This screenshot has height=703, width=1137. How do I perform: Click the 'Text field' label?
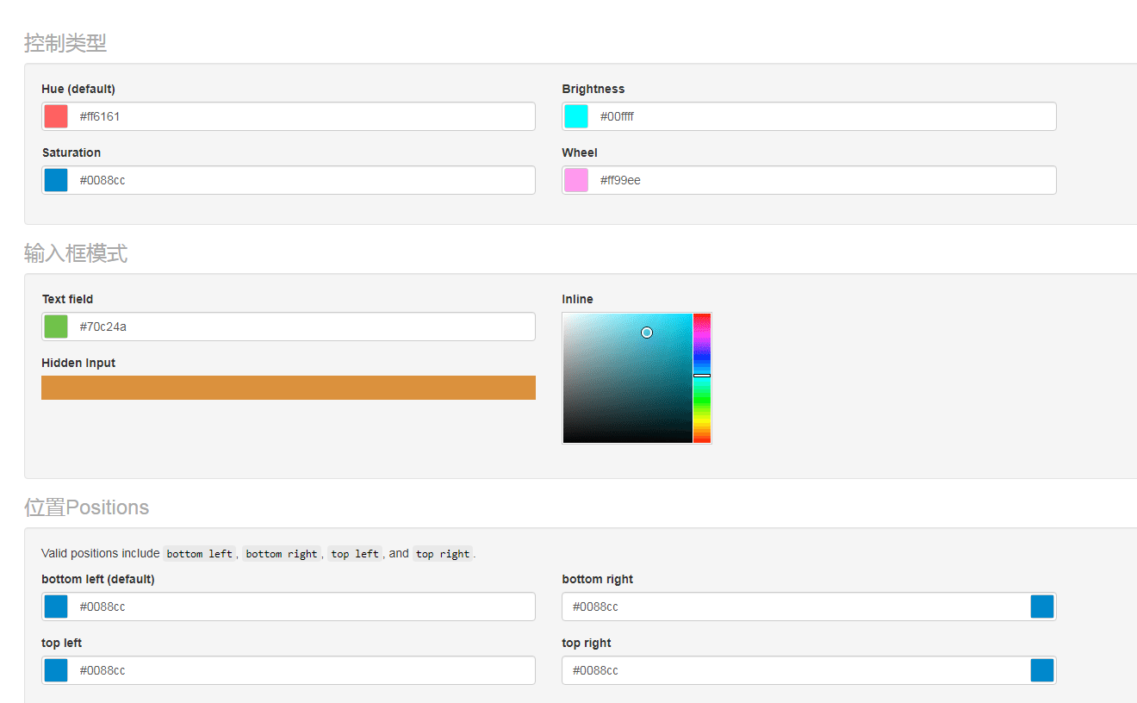coord(67,299)
